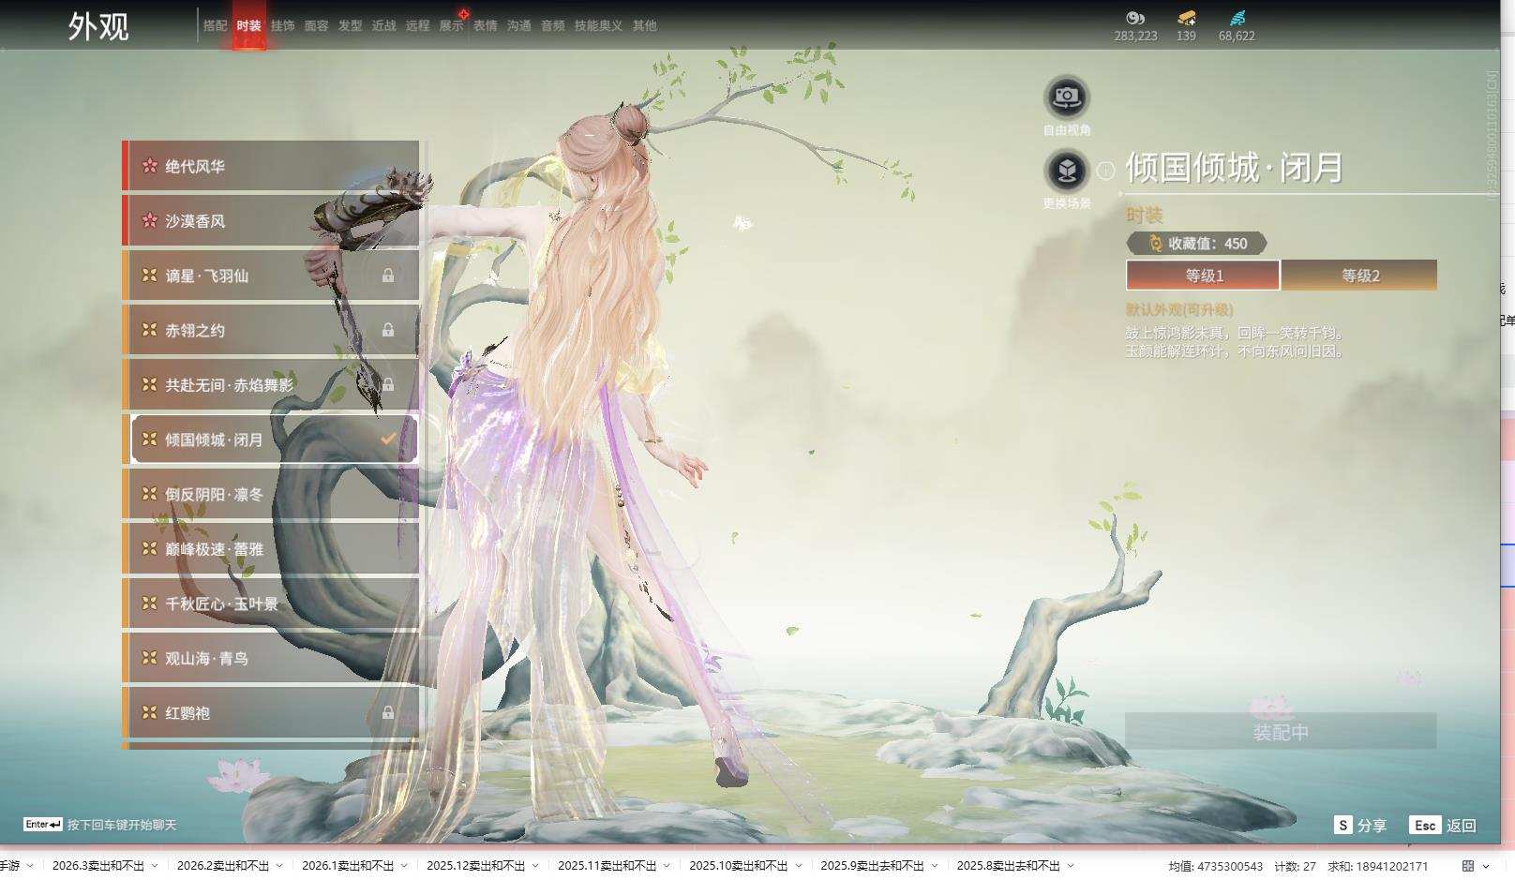1515x880 pixels.
Task: Expand the dropdown arrow on 2025.11卖出和不出 tab
Action: pos(667,866)
